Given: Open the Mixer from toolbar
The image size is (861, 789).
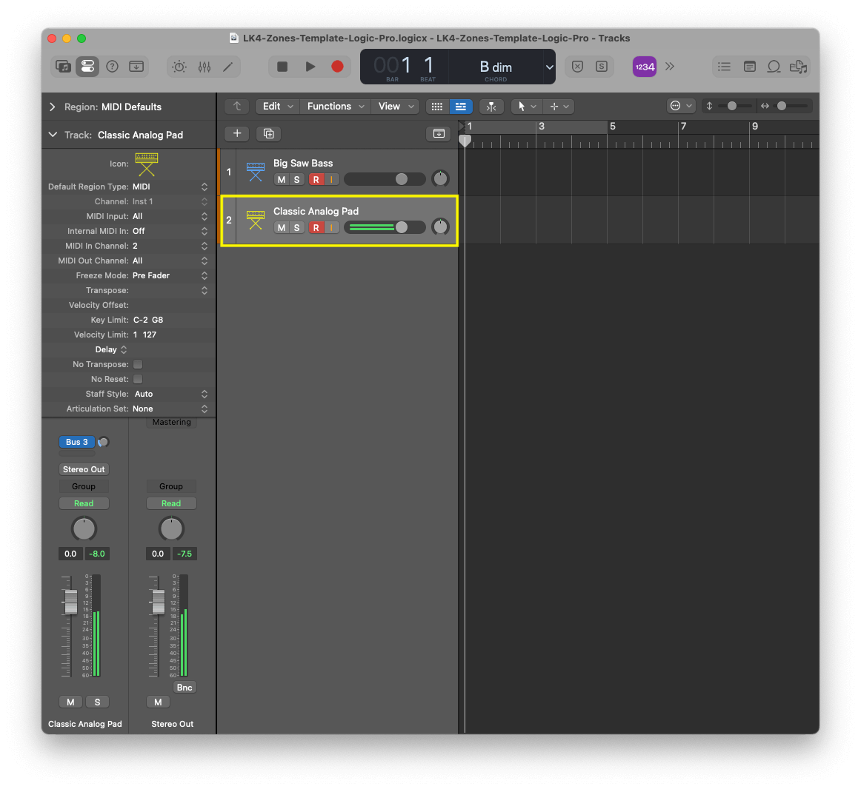Looking at the screenshot, I should [x=205, y=67].
